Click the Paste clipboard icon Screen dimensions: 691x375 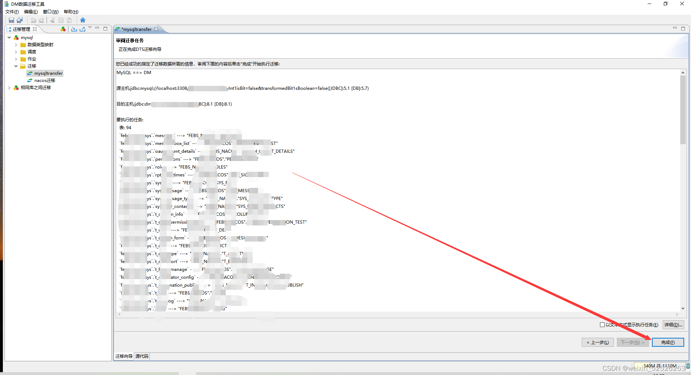[70, 20]
